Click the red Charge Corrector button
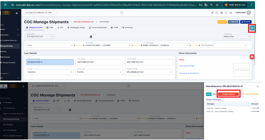This screenshot has height=140, width=265. [229, 94]
